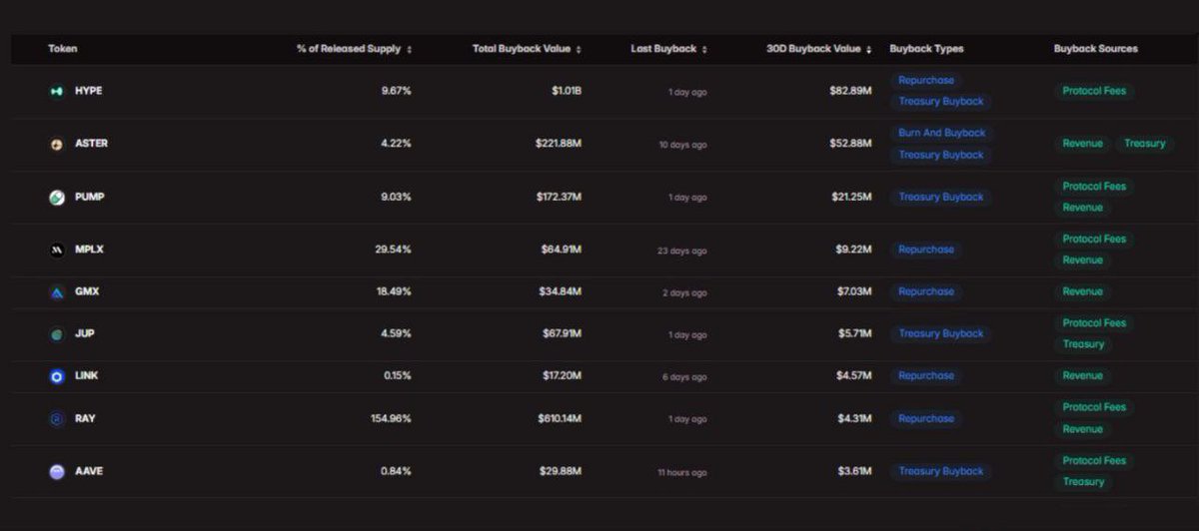Click the PUMP token logo icon

click(57, 198)
